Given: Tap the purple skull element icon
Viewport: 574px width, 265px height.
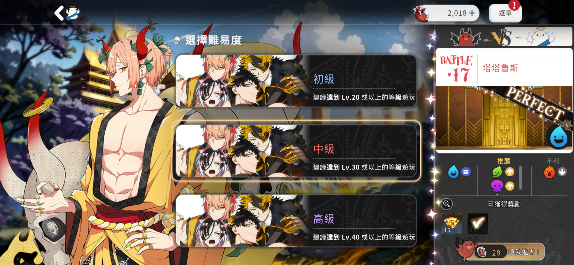Looking at the screenshot, I should coord(497,186).
